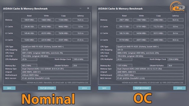The width and height of the screenshot is (189, 106).
Task: Click Start Benchmark in the Nominal window
Action: click(47, 88)
